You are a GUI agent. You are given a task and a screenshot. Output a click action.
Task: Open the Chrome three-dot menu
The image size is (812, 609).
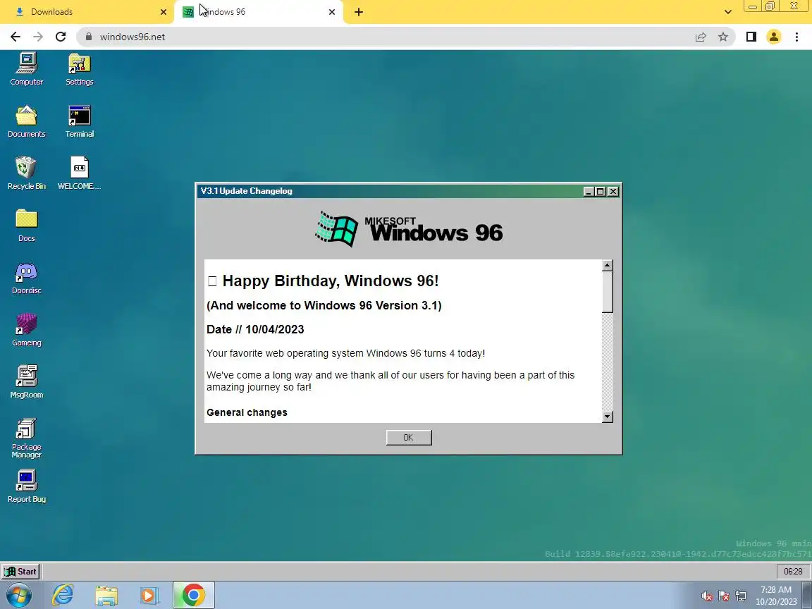click(796, 37)
